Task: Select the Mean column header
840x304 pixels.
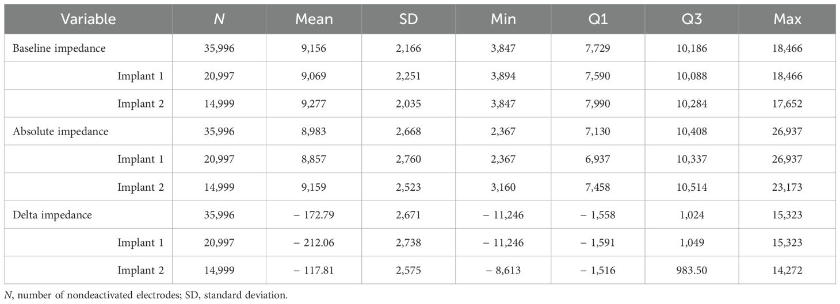Action: [314, 19]
